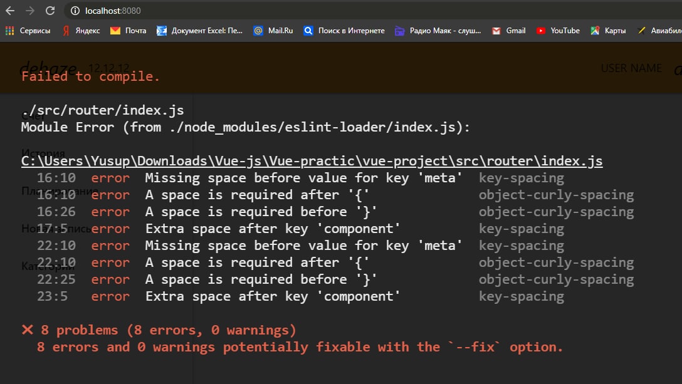This screenshot has height=384, width=682.
Task: Click the underlined index.js file path
Action: tap(312, 161)
